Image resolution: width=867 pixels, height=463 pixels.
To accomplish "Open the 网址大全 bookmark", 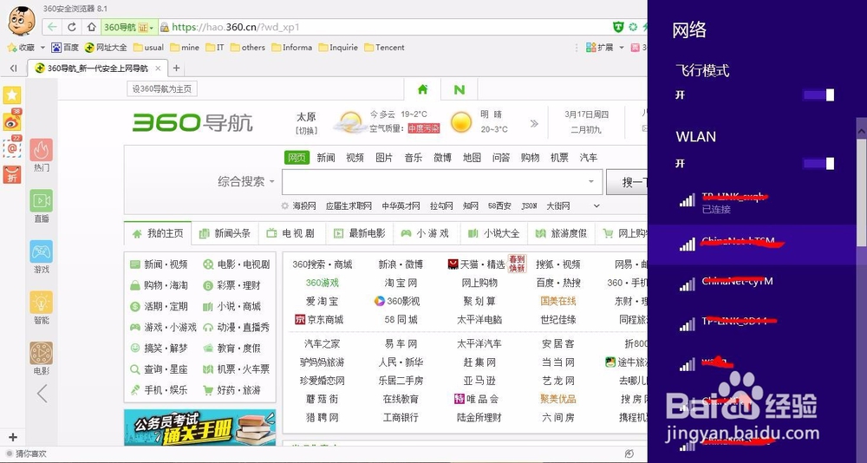I will (106, 48).
